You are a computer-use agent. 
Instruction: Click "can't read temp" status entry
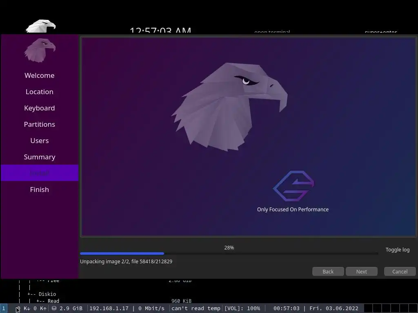click(196, 308)
